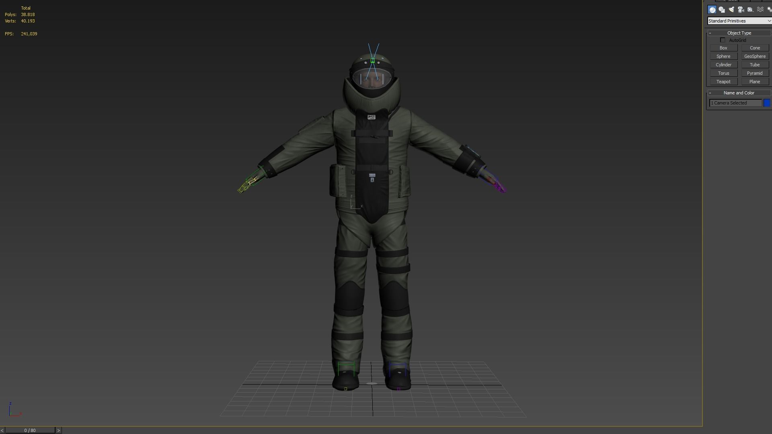Viewport: 772px width, 434px height.
Task: Create a Teapot primitive
Action: coord(723,82)
